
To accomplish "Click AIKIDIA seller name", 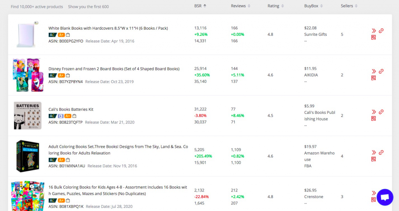I will tap(311, 75).
